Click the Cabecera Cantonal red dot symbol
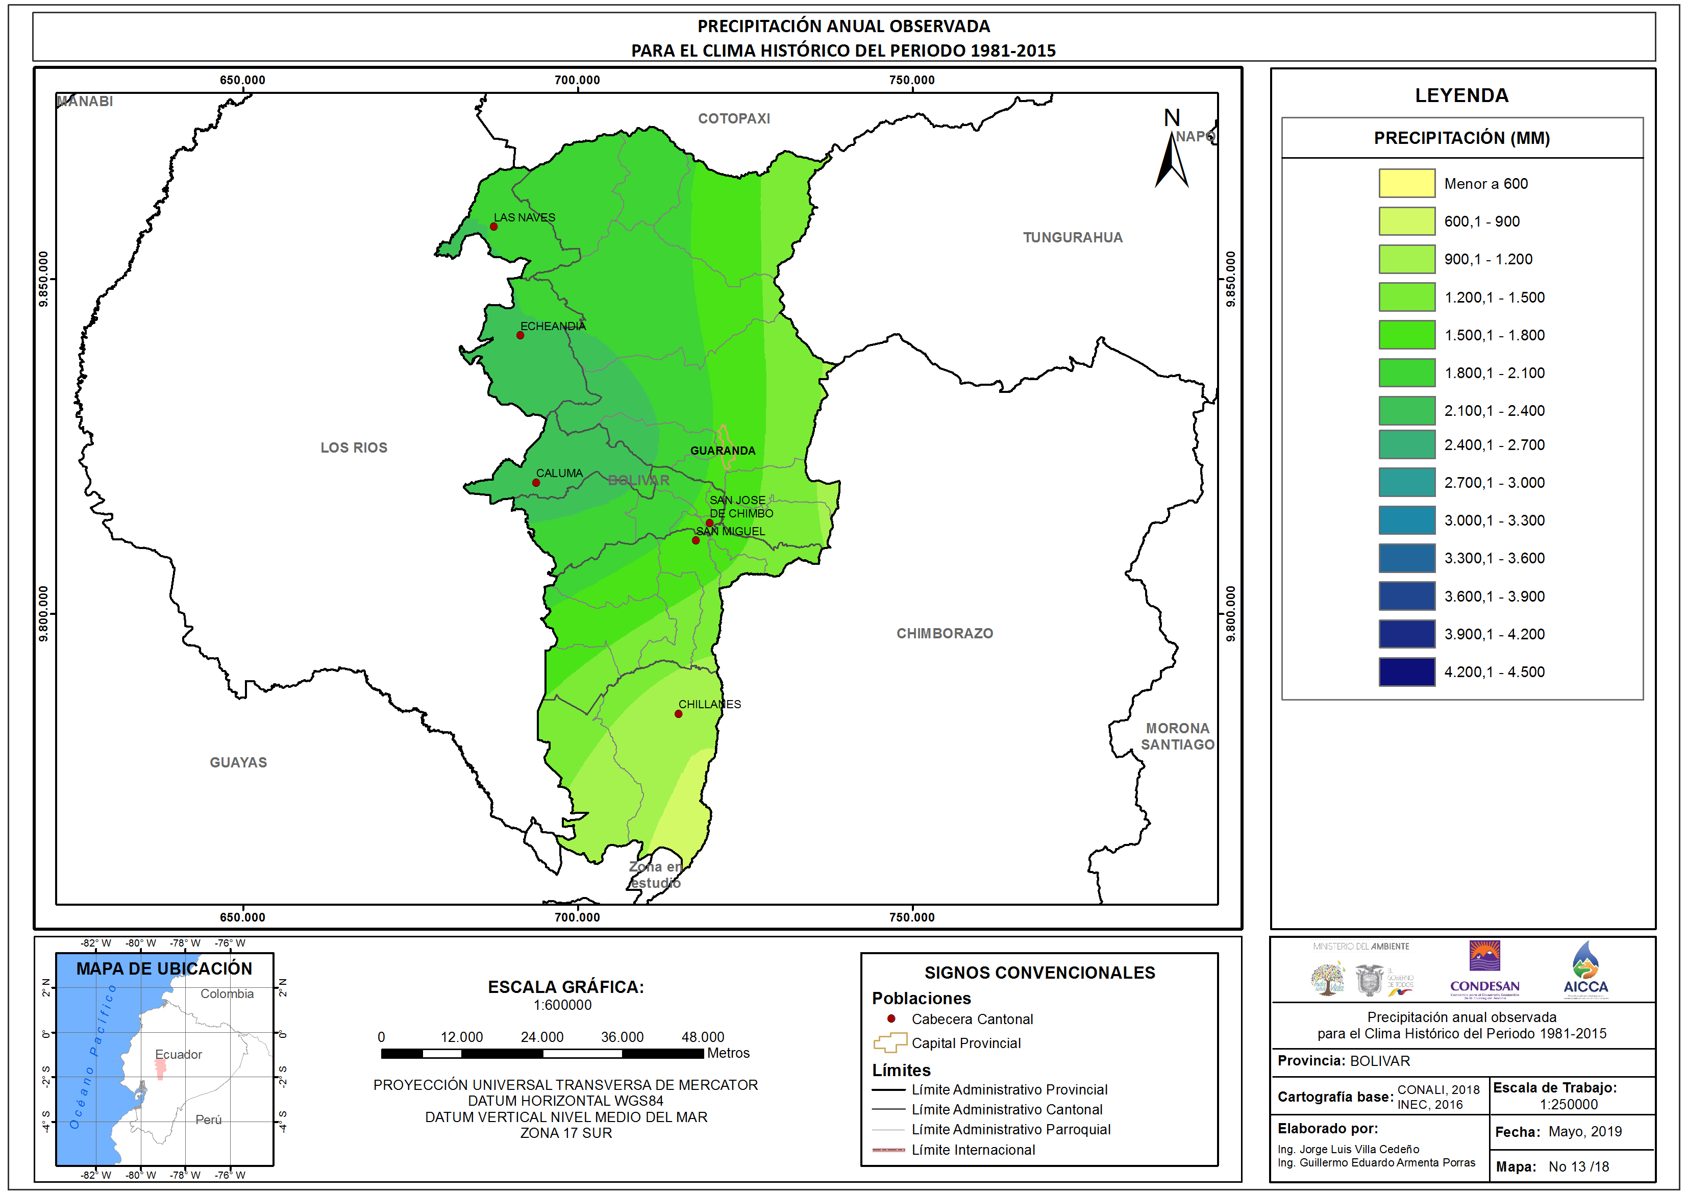The height and width of the screenshot is (1194, 1687). click(x=891, y=1019)
